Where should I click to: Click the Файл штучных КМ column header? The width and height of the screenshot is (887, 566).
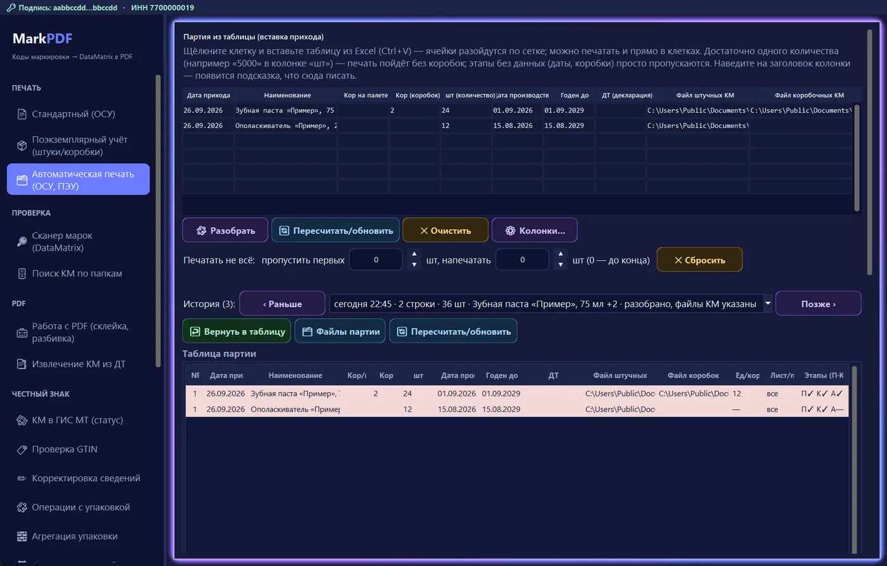click(x=705, y=95)
